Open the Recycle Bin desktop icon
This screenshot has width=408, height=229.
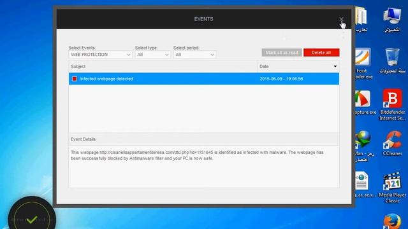(x=392, y=61)
